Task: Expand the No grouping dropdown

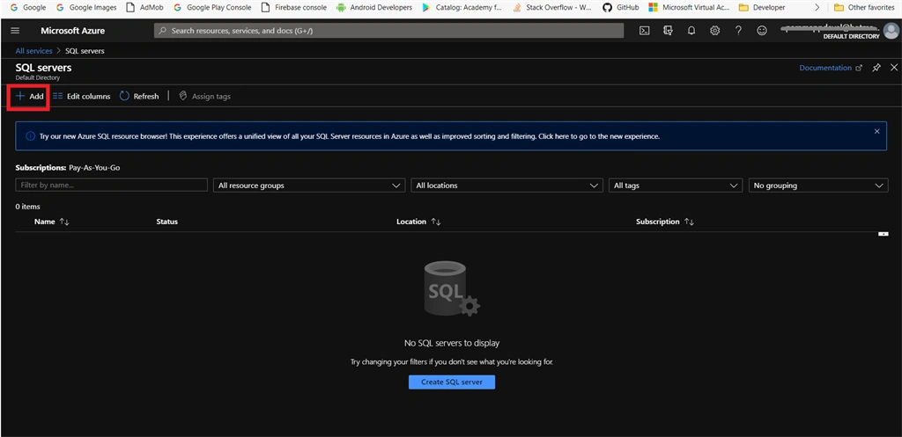Action: (818, 186)
